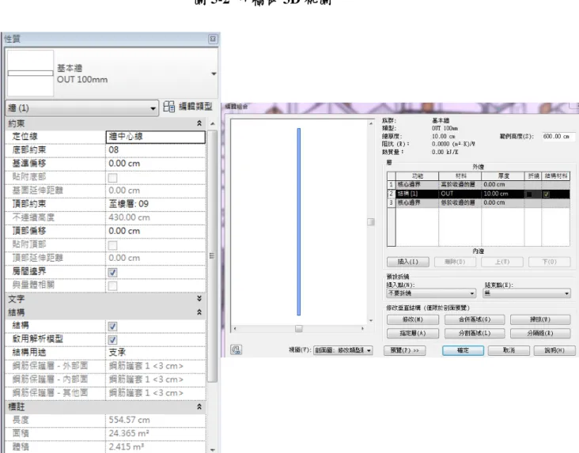Click the 基準偏移 0.00 cm value
The height and width of the screenshot is (453, 579).
click(x=156, y=164)
